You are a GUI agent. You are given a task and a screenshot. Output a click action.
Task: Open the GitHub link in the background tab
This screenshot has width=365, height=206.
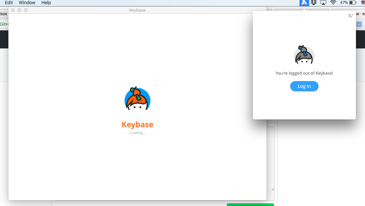(x=4, y=24)
